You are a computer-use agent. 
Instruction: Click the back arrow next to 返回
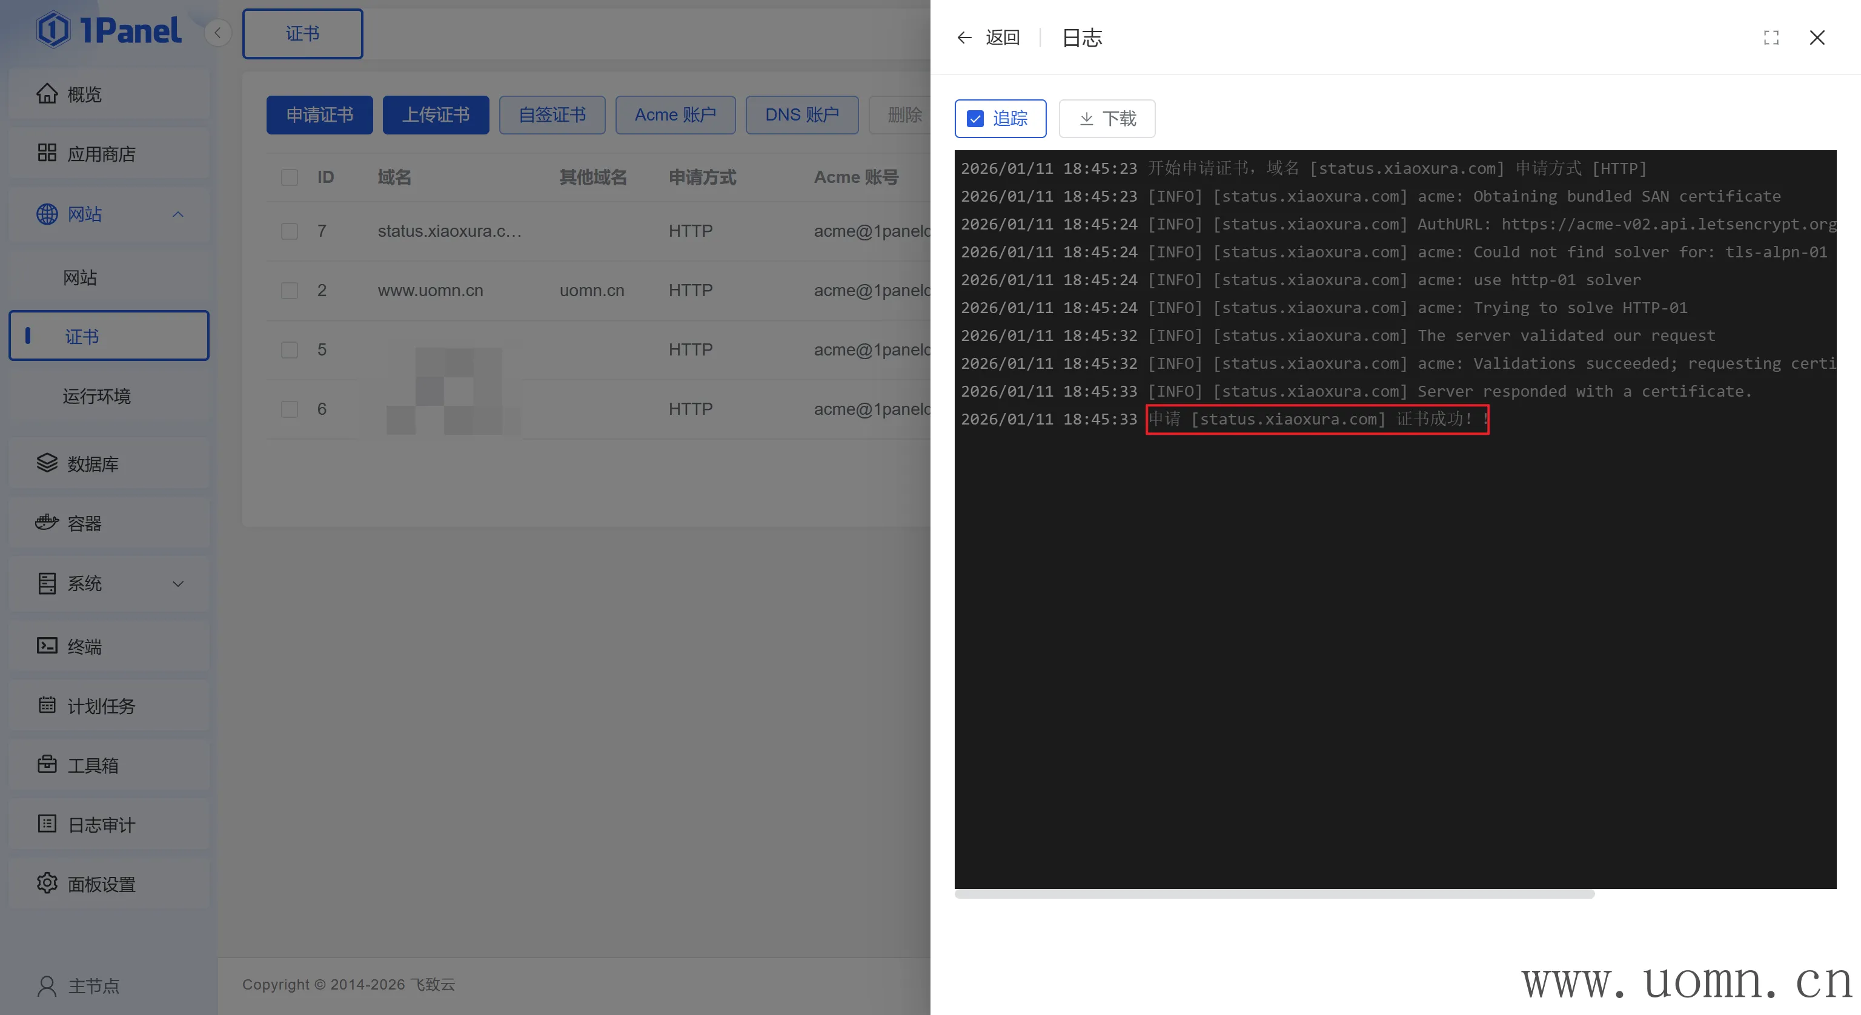tap(964, 38)
